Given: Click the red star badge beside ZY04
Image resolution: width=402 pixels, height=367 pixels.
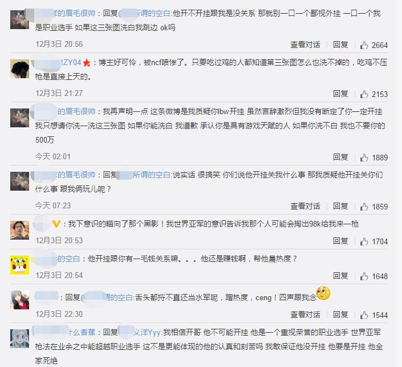Looking at the screenshot, I should pyautogui.click(x=87, y=62).
